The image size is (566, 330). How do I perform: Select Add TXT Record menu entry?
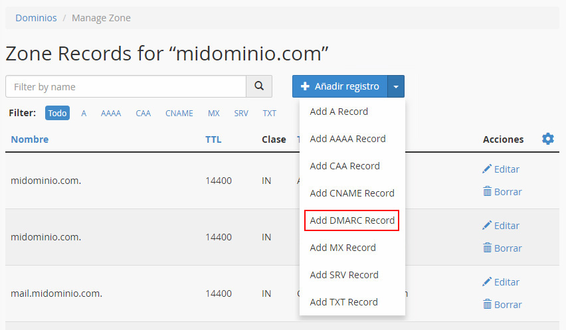coord(343,302)
